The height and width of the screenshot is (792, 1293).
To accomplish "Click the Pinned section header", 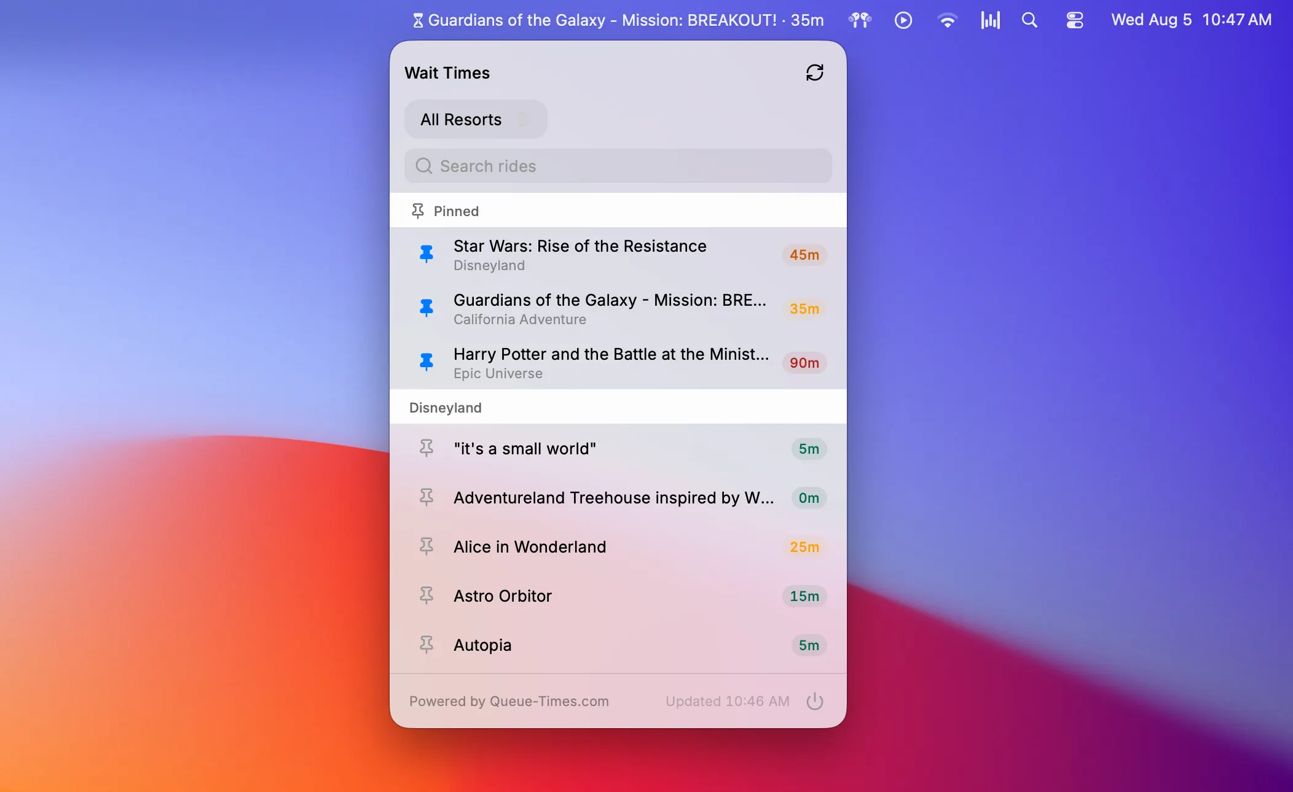I will tap(618, 211).
